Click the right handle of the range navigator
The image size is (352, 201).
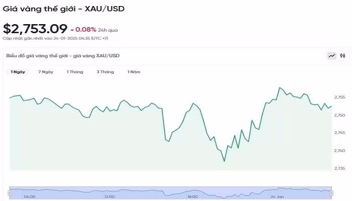pos(332,192)
